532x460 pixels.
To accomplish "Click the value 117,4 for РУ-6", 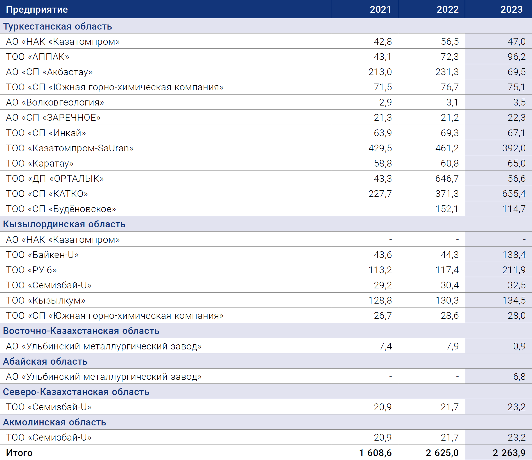I will pos(447,270).
